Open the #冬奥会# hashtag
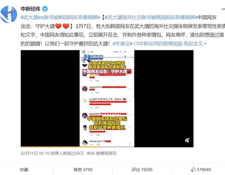This screenshot has height=175, width=225. point(123,44)
